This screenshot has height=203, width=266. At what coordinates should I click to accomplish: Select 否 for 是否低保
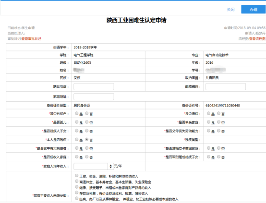(x=218, y=113)
